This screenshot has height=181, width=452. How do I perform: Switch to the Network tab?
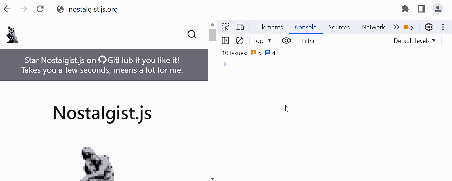pyautogui.click(x=373, y=27)
